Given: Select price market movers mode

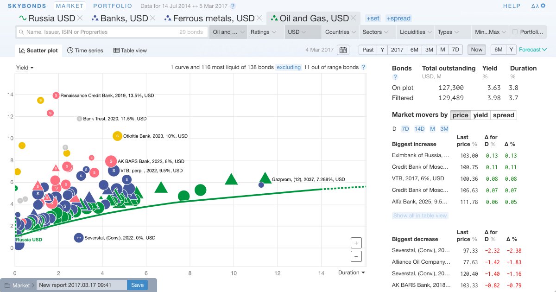Looking at the screenshot, I should 461,115.
